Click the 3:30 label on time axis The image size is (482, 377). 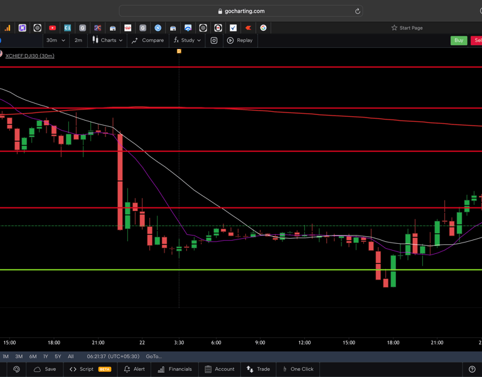[x=179, y=342]
